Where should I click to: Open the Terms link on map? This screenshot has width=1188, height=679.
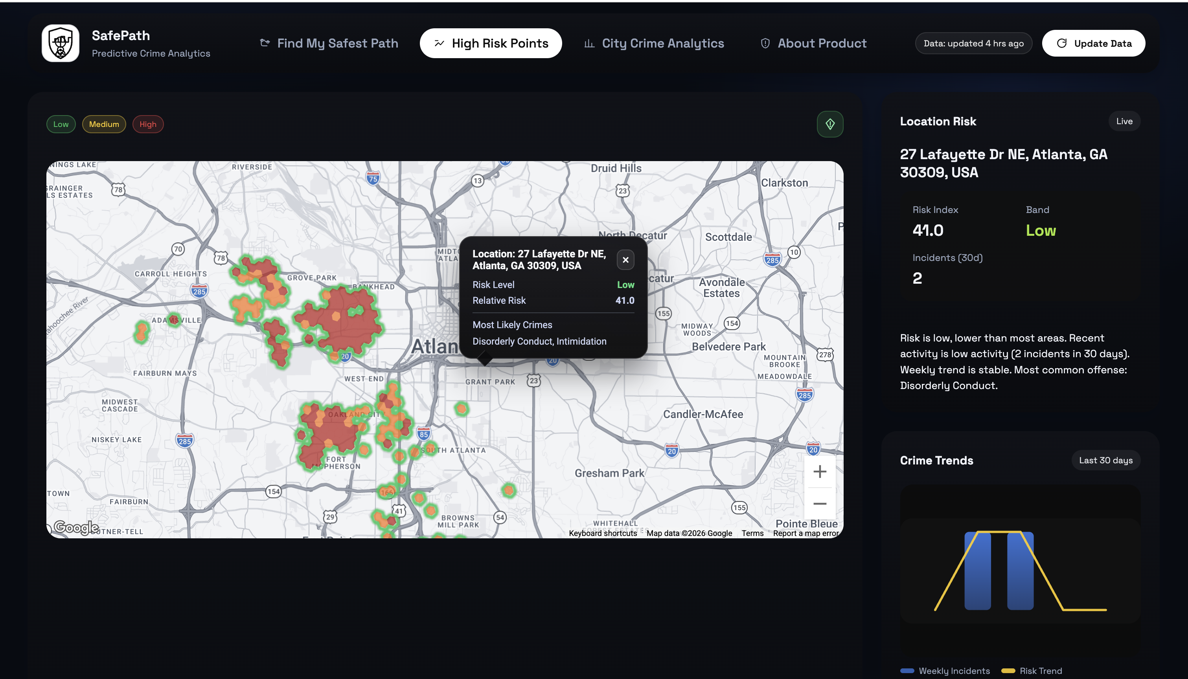tap(752, 533)
